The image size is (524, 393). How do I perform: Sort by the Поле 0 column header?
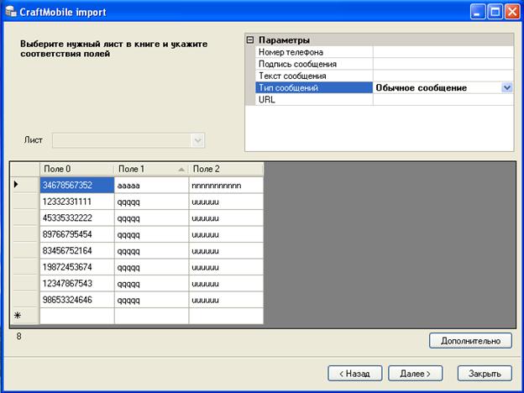click(x=77, y=169)
